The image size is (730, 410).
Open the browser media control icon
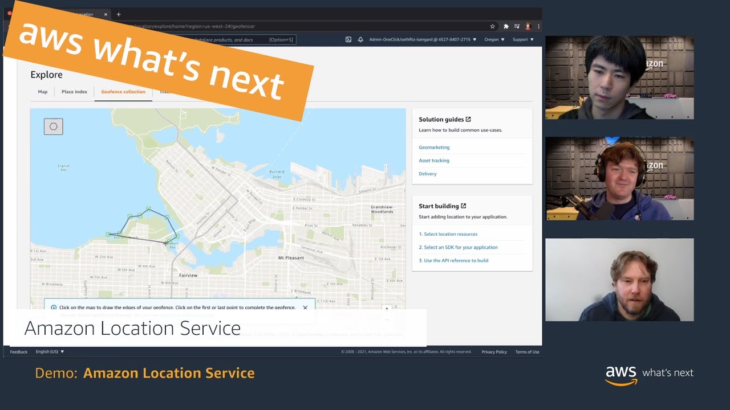coord(517,26)
